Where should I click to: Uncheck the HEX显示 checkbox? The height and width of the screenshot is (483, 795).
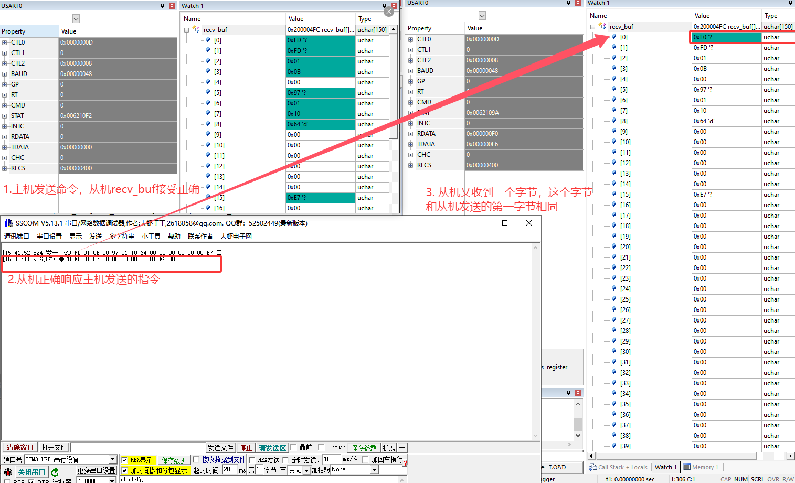[124, 460]
